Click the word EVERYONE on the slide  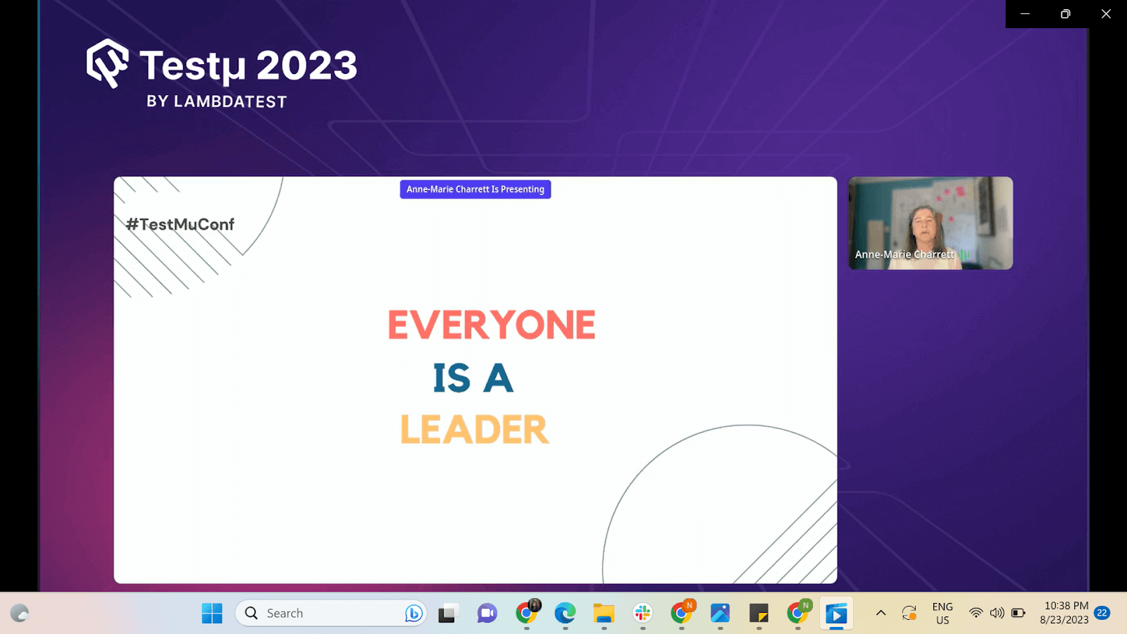pos(492,325)
